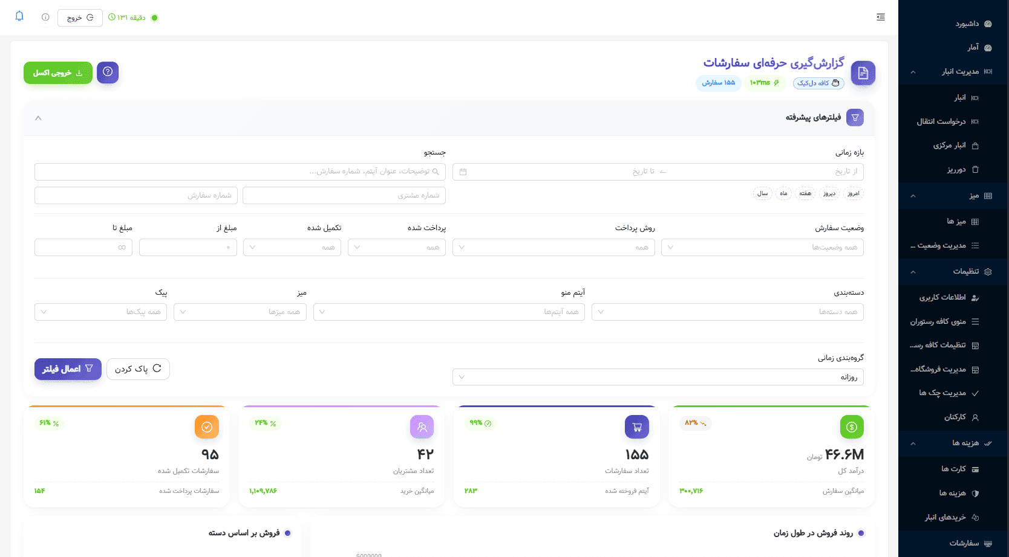Toggle the sidebar collapse menu icon
1009x557 pixels.
[881, 18]
